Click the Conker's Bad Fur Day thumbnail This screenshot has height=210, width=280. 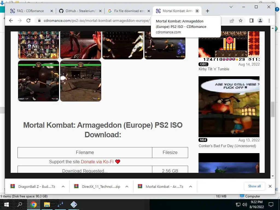pyautogui.click(x=229, y=107)
